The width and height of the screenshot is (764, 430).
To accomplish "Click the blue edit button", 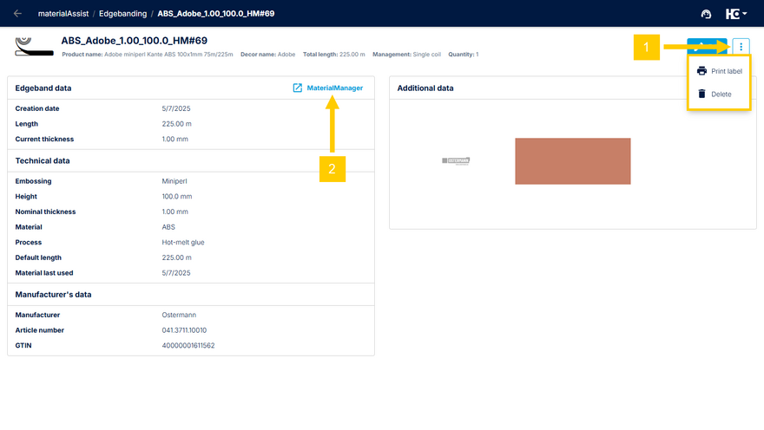I will (707, 47).
